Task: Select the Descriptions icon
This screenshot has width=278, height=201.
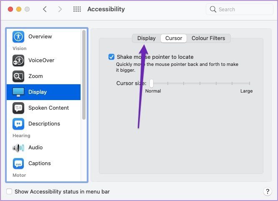Action: (x=18, y=124)
